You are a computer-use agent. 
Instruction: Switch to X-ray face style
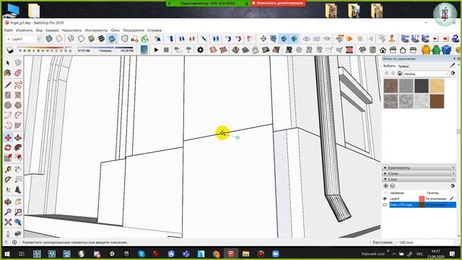pyautogui.click(x=49, y=39)
